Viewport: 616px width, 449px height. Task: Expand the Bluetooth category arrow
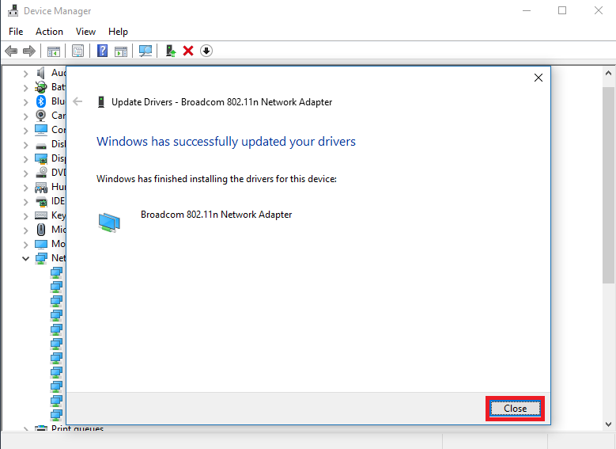click(25, 102)
